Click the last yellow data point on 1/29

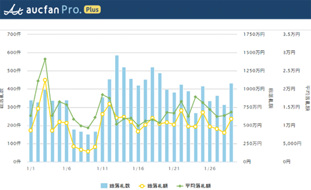[231, 119]
